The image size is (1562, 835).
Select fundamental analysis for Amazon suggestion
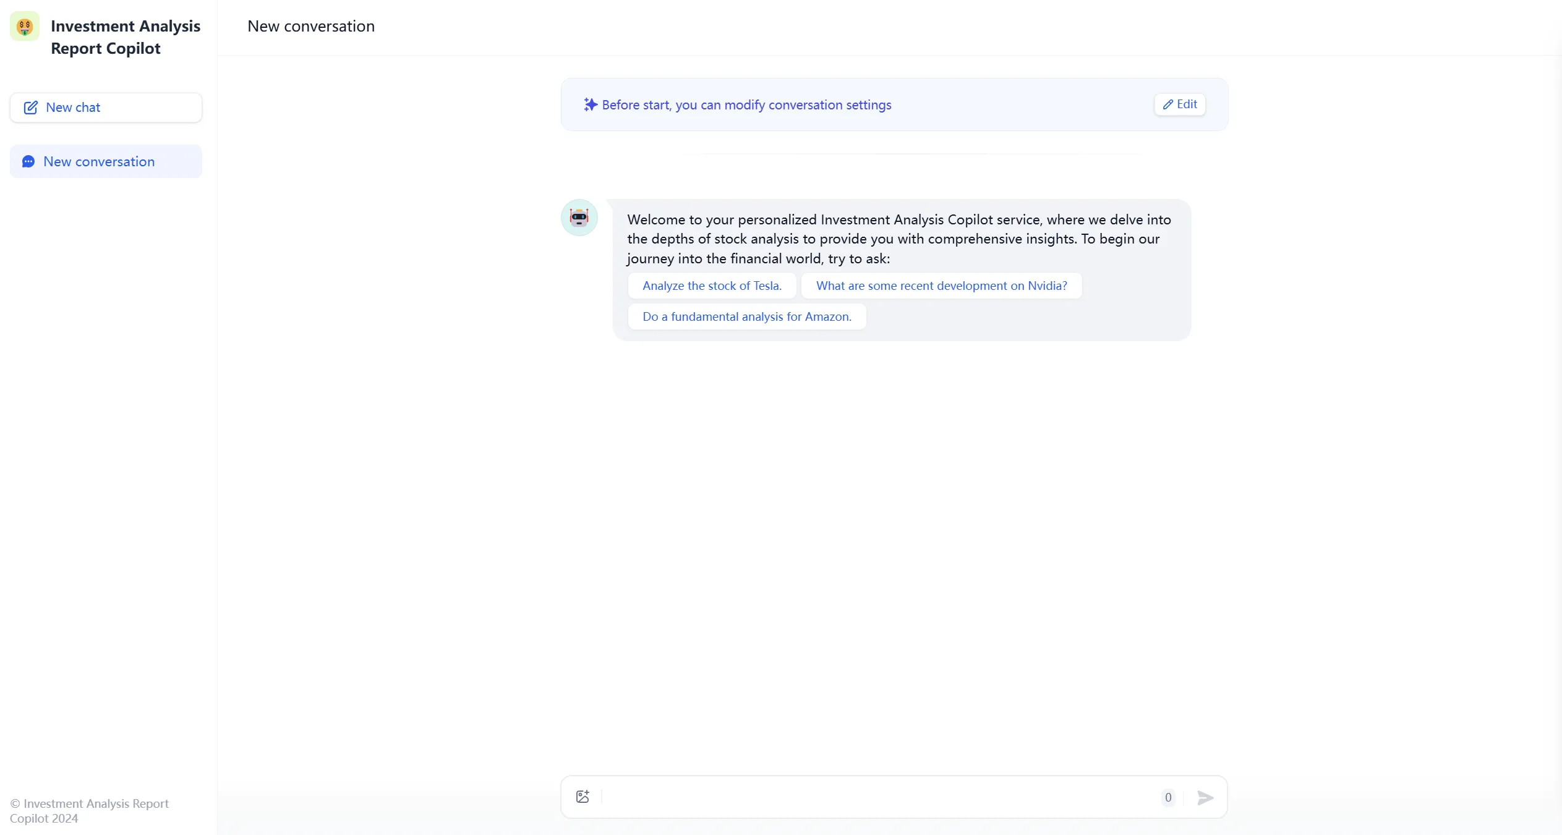pyautogui.click(x=746, y=317)
